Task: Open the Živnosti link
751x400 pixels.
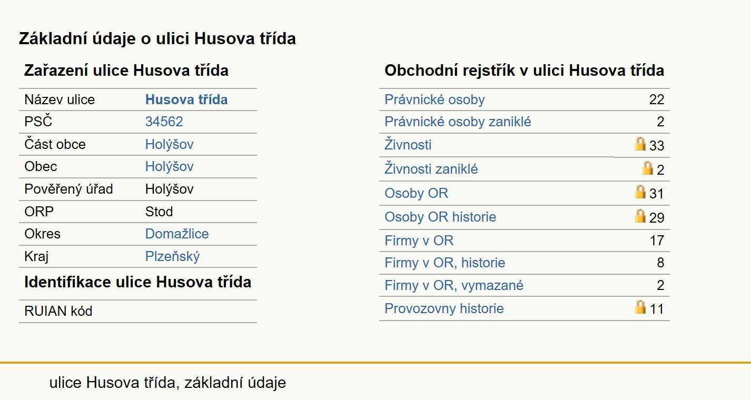Action: coord(408,144)
